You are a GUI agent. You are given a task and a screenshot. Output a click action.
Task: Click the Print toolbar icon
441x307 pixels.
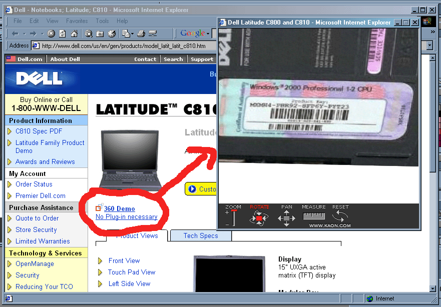click(x=141, y=33)
